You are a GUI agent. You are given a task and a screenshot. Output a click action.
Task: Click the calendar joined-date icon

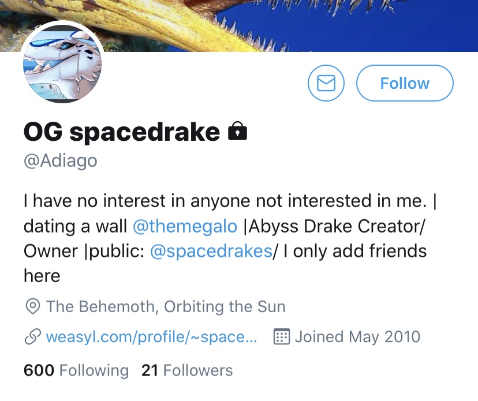[281, 336]
